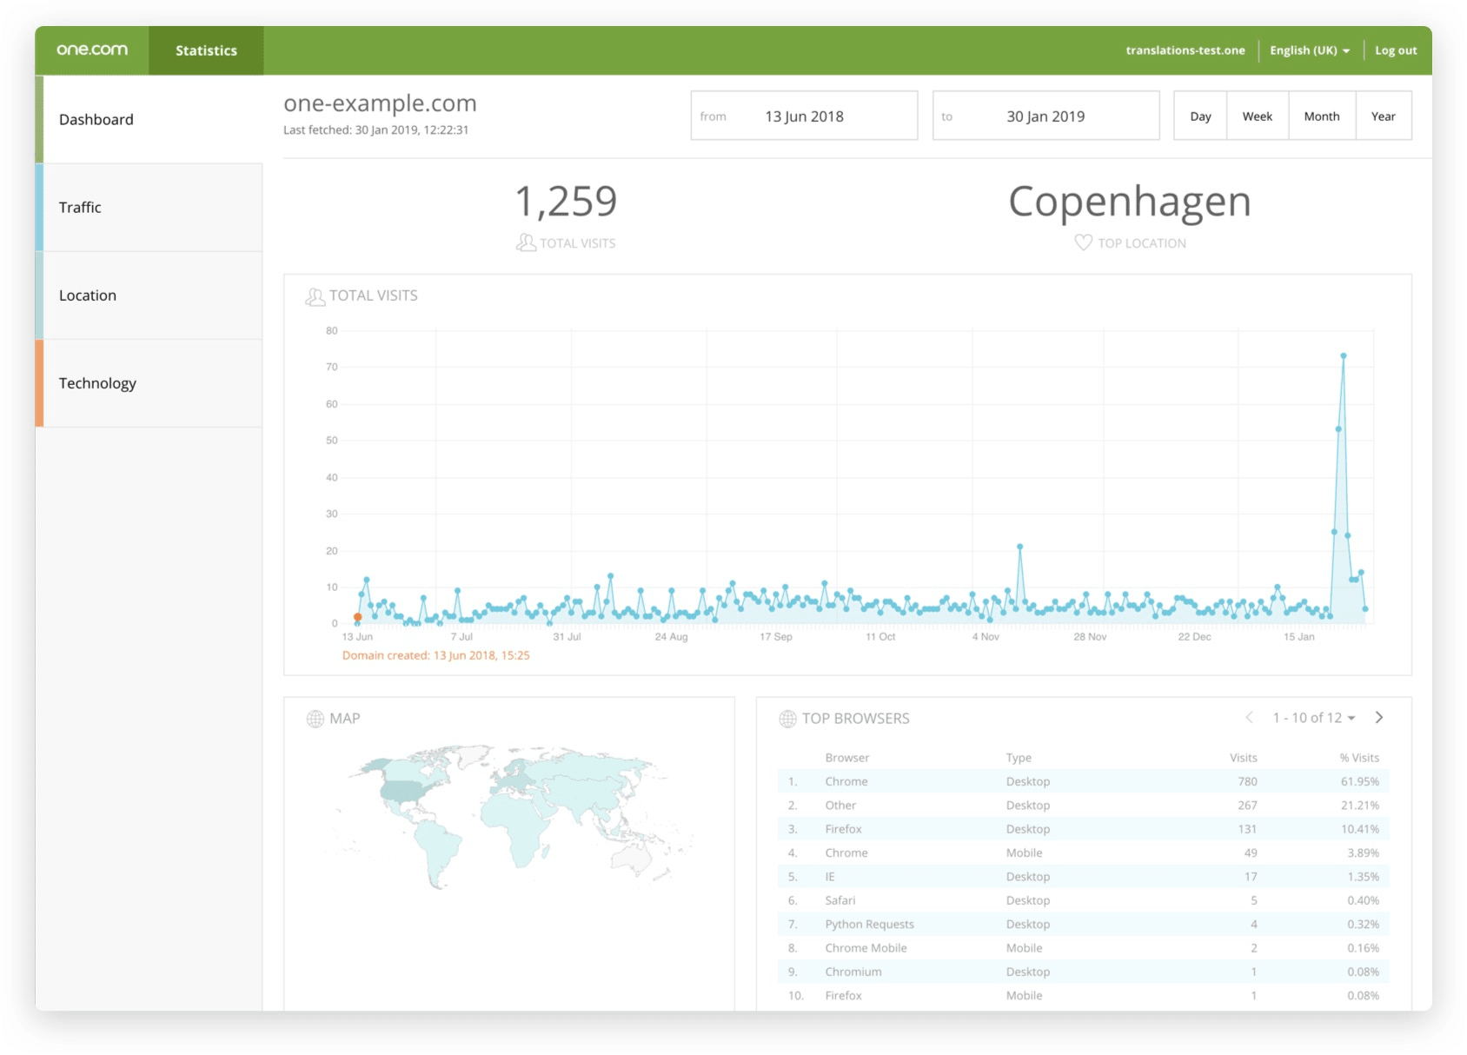1467x1055 pixels.
Task: Click the Chromium browser row
Action: point(1083,972)
